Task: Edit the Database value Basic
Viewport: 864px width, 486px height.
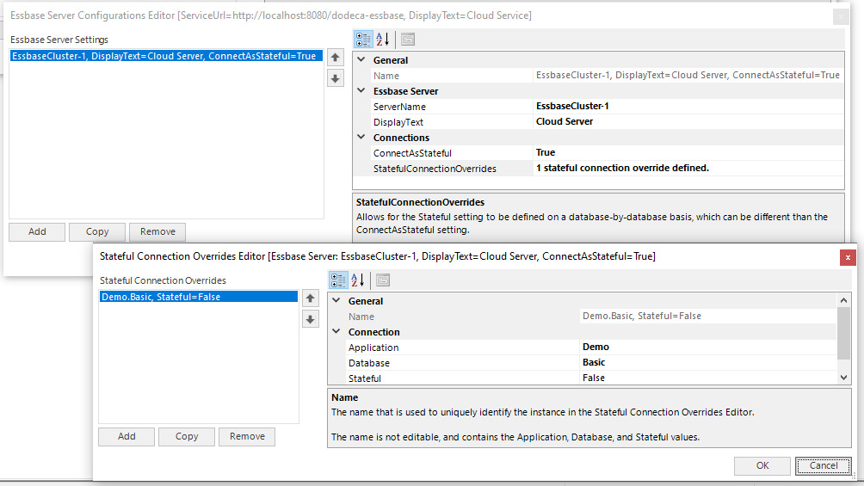Action: click(x=708, y=363)
